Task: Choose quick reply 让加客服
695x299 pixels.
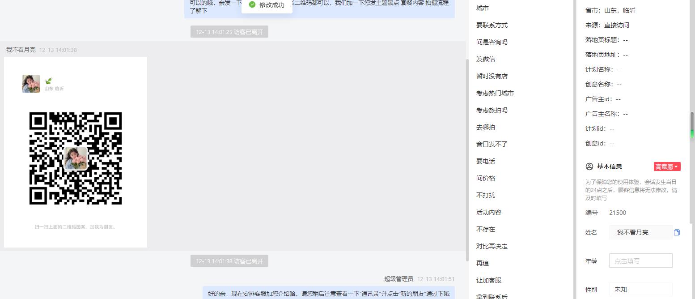Action: (489, 280)
